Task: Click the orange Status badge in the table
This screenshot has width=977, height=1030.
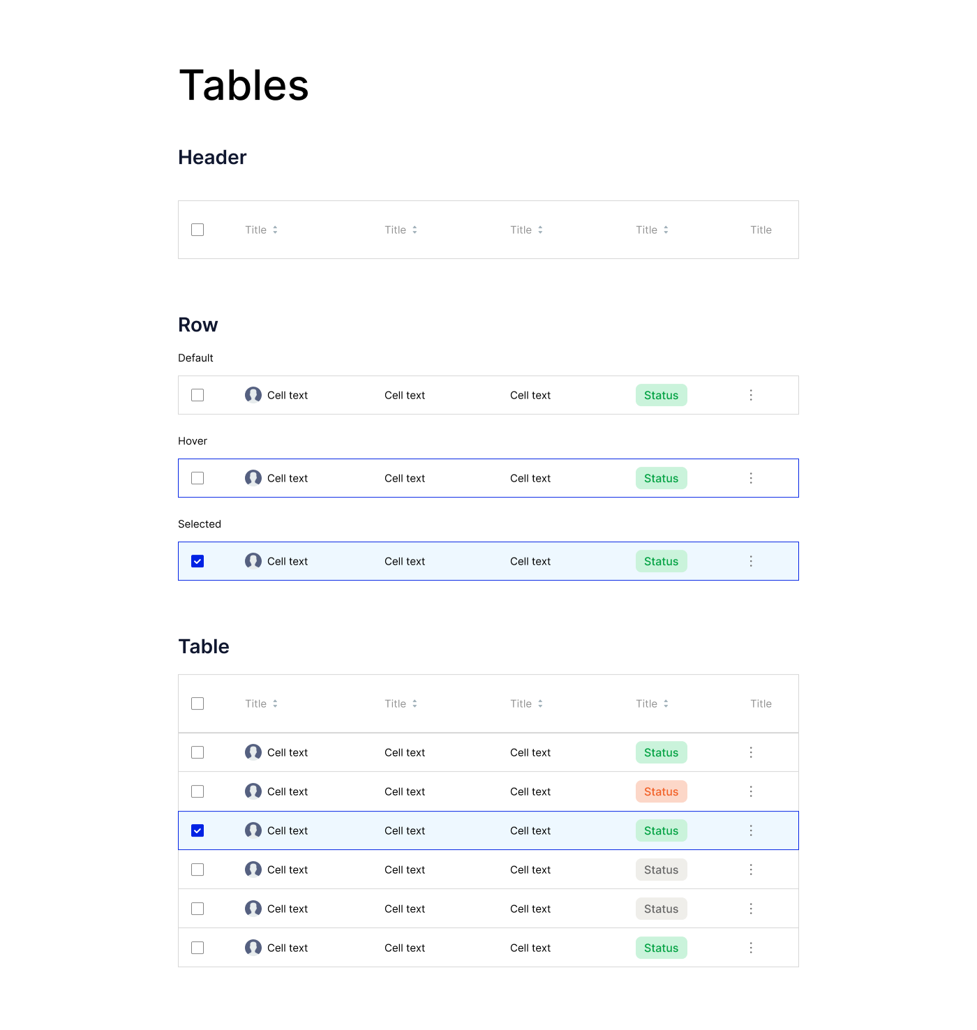Action: coord(661,791)
